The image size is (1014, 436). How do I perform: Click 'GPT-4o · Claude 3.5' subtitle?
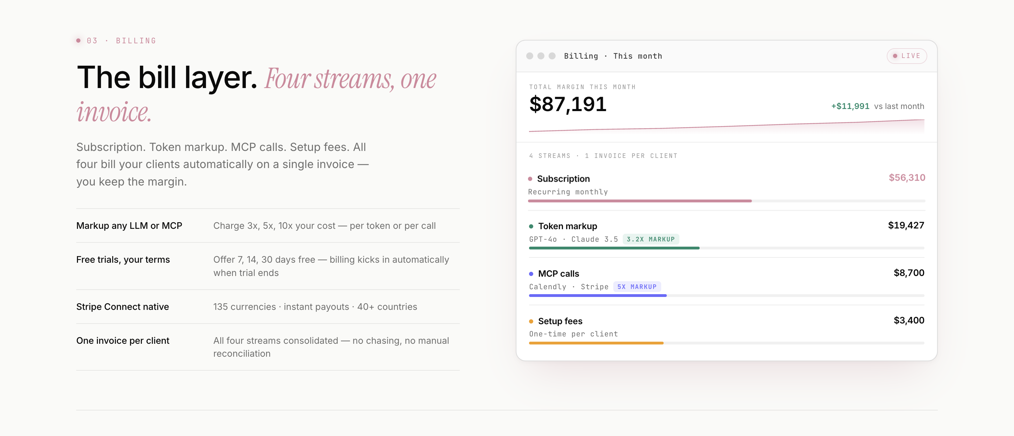click(573, 239)
